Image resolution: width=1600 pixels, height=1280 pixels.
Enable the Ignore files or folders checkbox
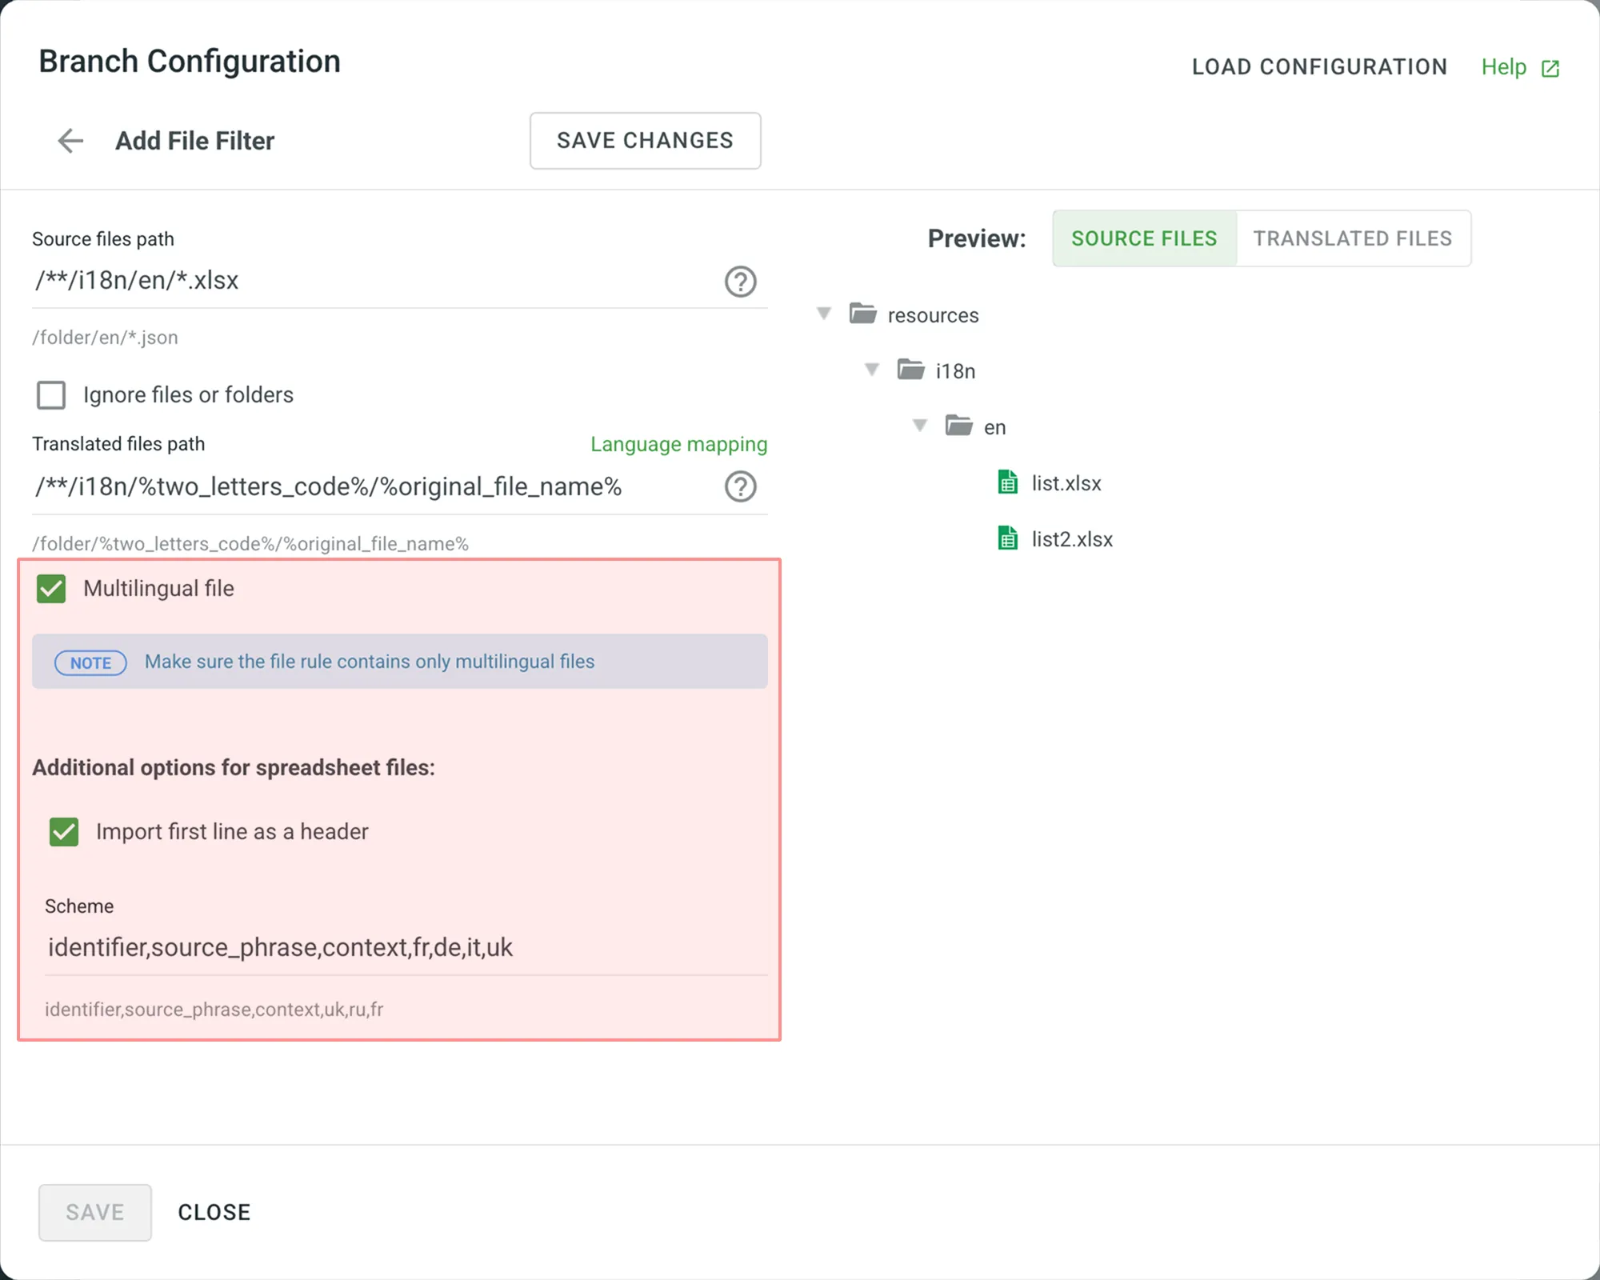(50, 394)
